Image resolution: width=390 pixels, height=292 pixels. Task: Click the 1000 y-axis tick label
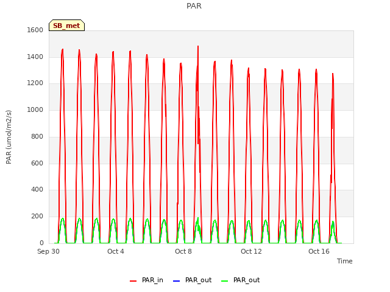pyautogui.click(x=35, y=109)
